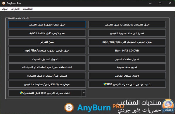Select مزق القرص الصوتي الى mp3/flac/ape

click(x=127, y=42)
